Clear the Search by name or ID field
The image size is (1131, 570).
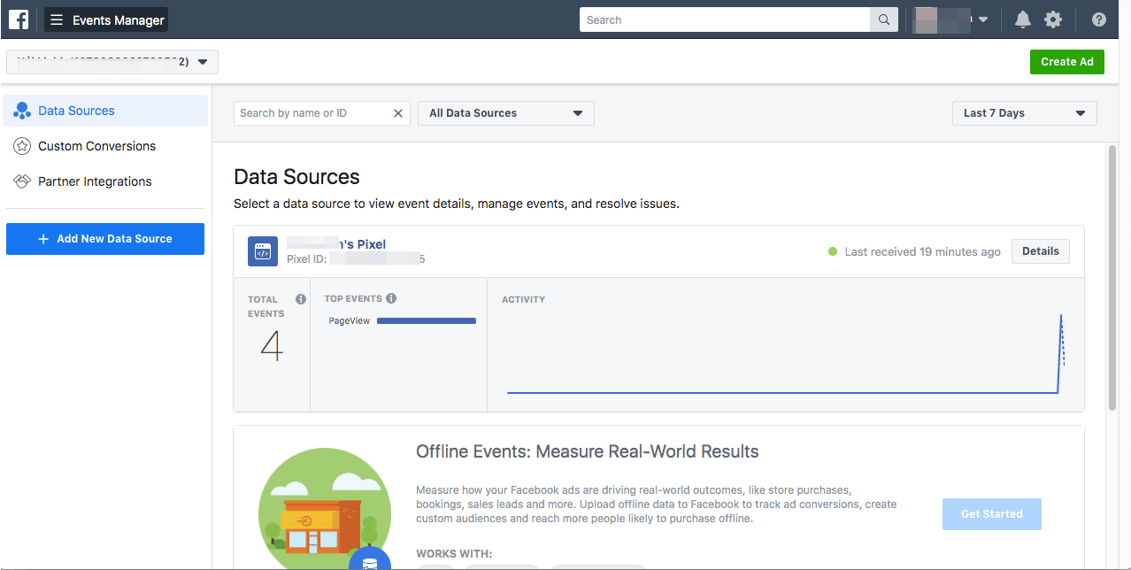pyautogui.click(x=398, y=113)
